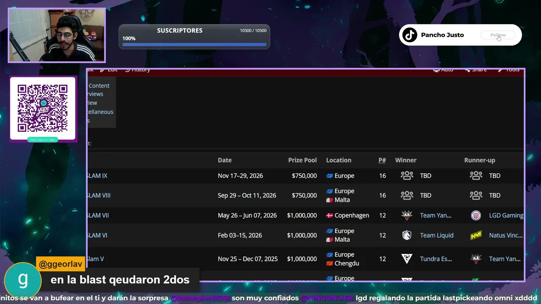Click the Malta flag in the SLAM VI row

(x=330, y=239)
